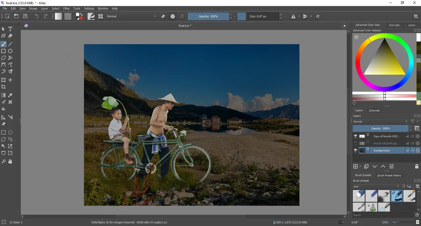Move the layer up in the stack
This screenshot has height=226, width=421.
[383, 167]
